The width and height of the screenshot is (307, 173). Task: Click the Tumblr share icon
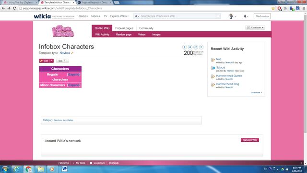(201, 47)
